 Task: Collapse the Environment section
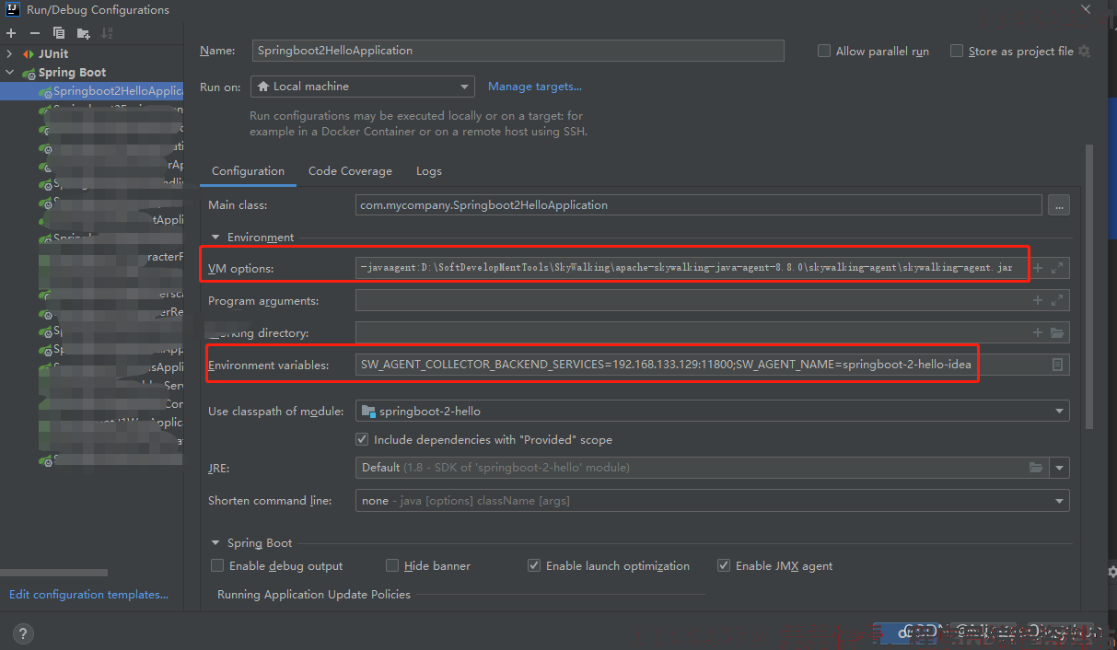coord(216,238)
